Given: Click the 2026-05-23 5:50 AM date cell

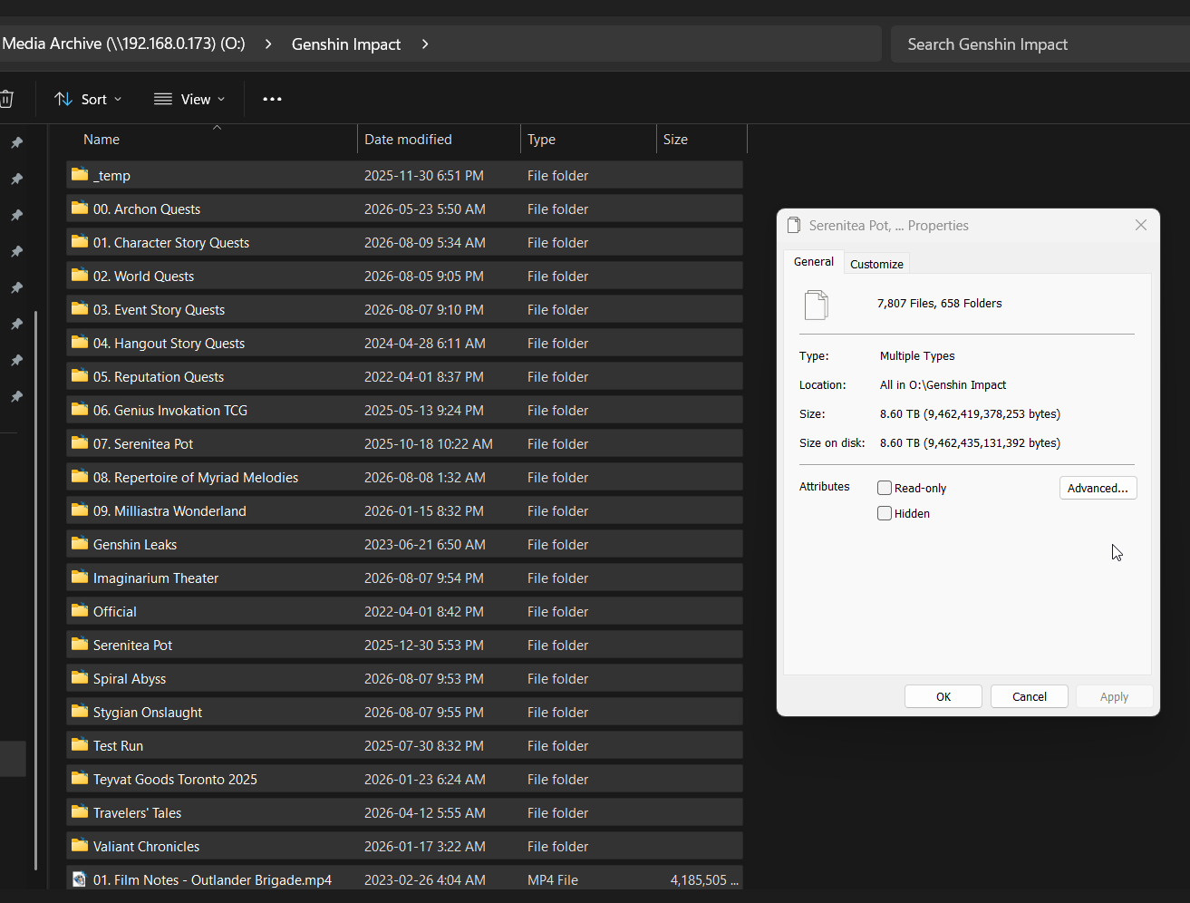Looking at the screenshot, I should coord(425,209).
